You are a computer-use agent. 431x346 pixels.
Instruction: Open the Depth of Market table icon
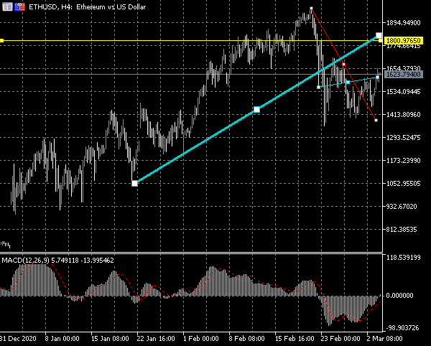tap(7, 7)
